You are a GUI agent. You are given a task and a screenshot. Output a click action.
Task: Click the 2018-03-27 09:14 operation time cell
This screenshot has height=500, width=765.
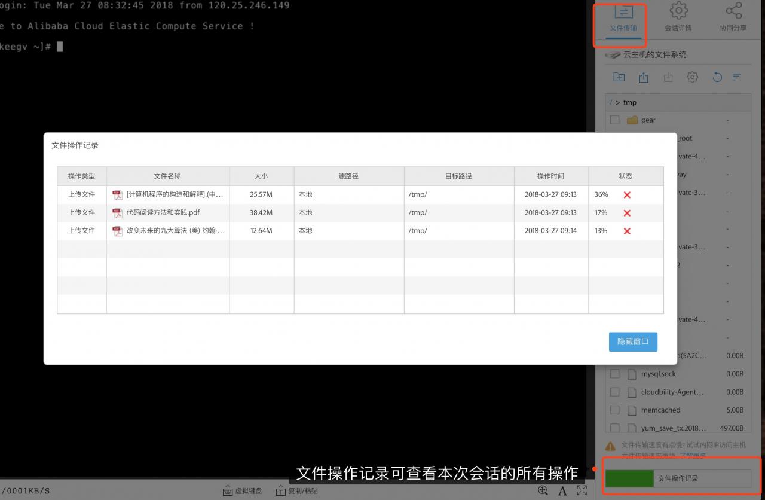click(x=551, y=230)
